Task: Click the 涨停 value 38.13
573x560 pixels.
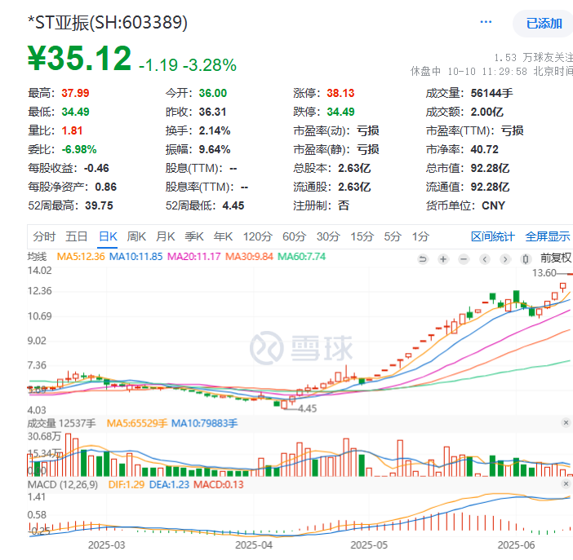Action: click(340, 93)
